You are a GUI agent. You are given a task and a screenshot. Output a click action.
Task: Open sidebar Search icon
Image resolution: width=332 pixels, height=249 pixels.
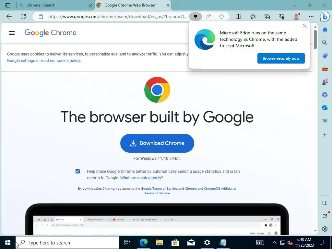point(325,43)
